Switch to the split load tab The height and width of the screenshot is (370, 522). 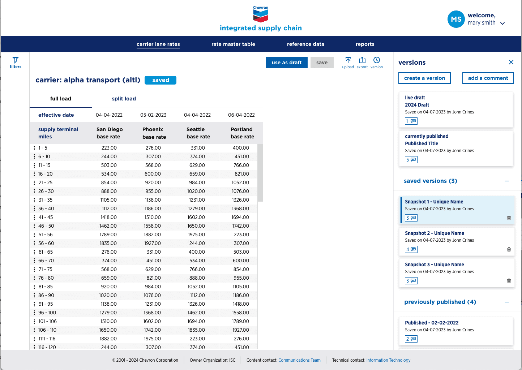(124, 99)
